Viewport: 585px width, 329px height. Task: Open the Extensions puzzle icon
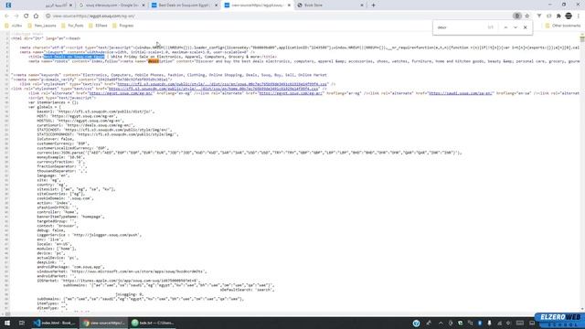(558, 16)
